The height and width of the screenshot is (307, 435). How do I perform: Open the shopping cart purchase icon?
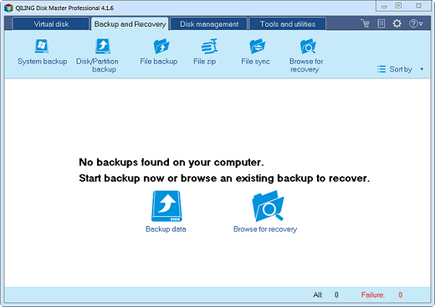pyautogui.click(x=366, y=23)
